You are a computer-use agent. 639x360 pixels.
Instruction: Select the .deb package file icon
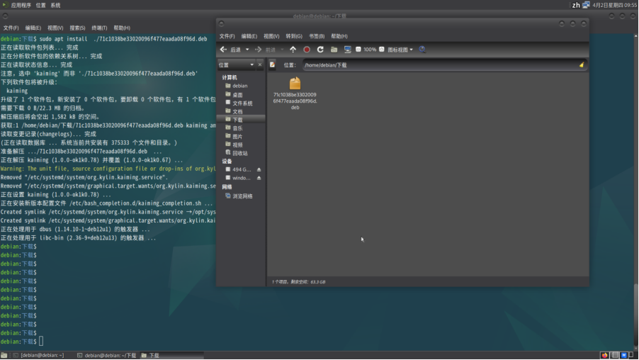tap(295, 85)
